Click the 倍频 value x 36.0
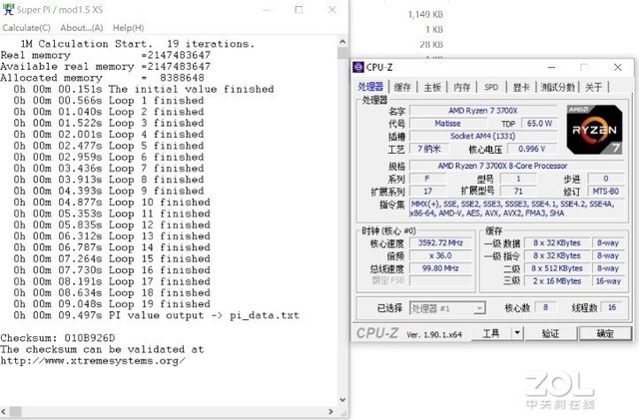639x420 pixels. (x=440, y=255)
